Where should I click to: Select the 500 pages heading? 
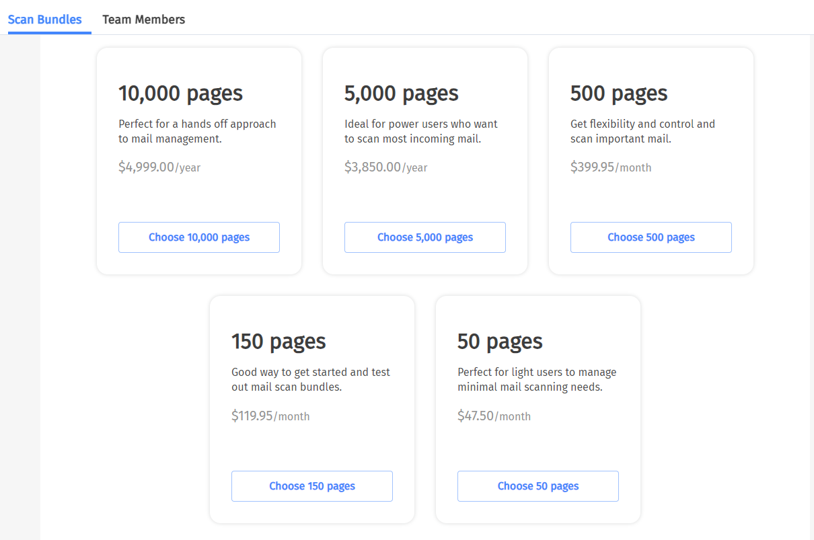click(618, 93)
